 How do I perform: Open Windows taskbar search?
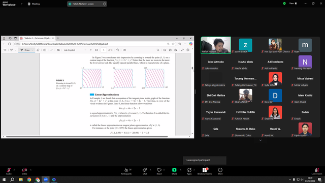pyautogui.click(x=12, y=179)
